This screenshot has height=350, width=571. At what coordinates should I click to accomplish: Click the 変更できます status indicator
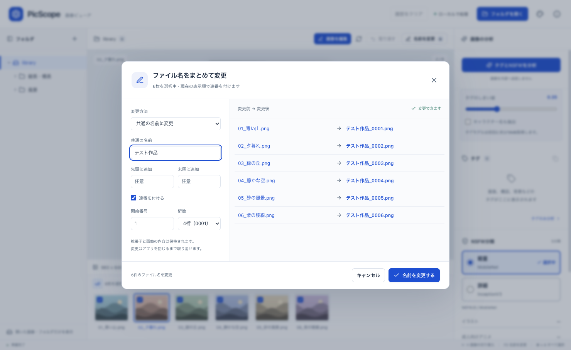(426, 108)
